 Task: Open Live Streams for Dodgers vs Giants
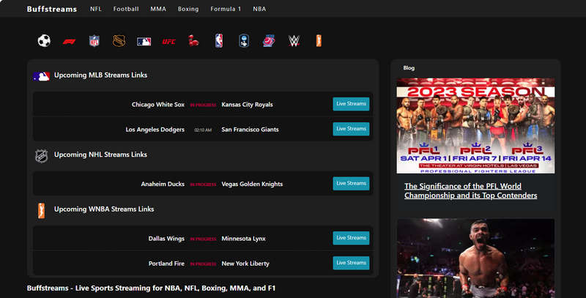[x=351, y=129]
